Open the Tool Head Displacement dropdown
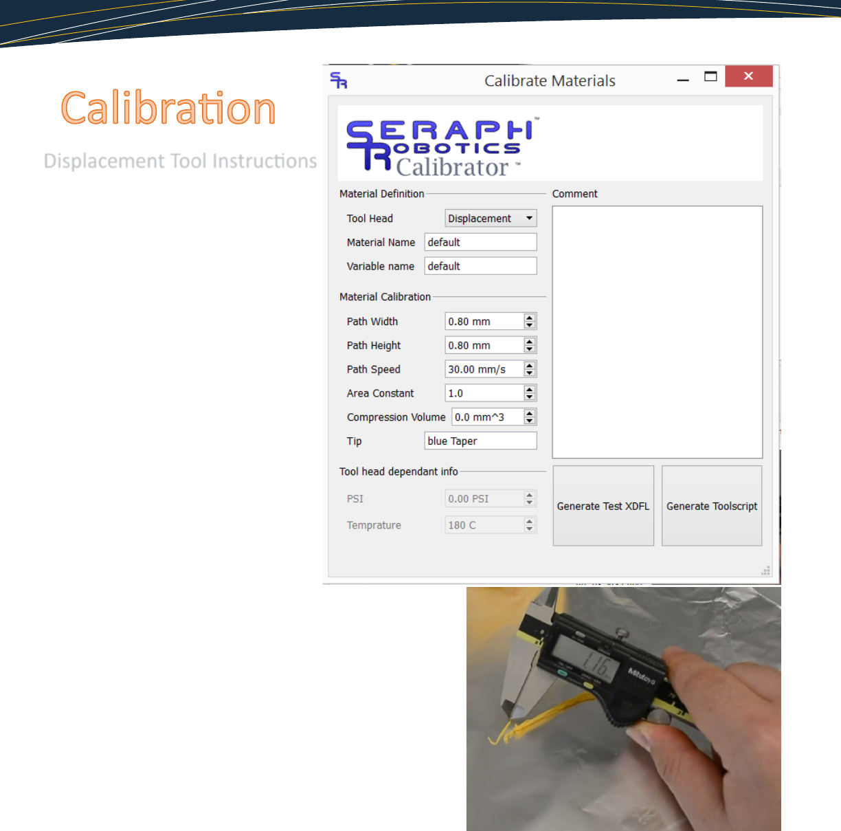841x831 pixels. pyautogui.click(x=491, y=219)
